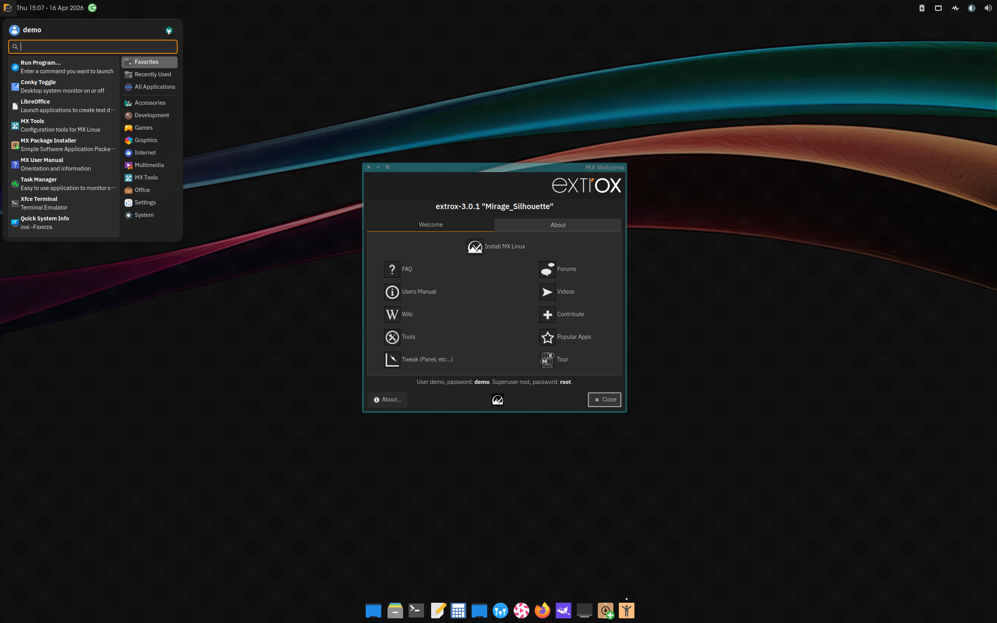Click the brightness tray icon
Image resolution: width=997 pixels, height=623 pixels.
(971, 8)
